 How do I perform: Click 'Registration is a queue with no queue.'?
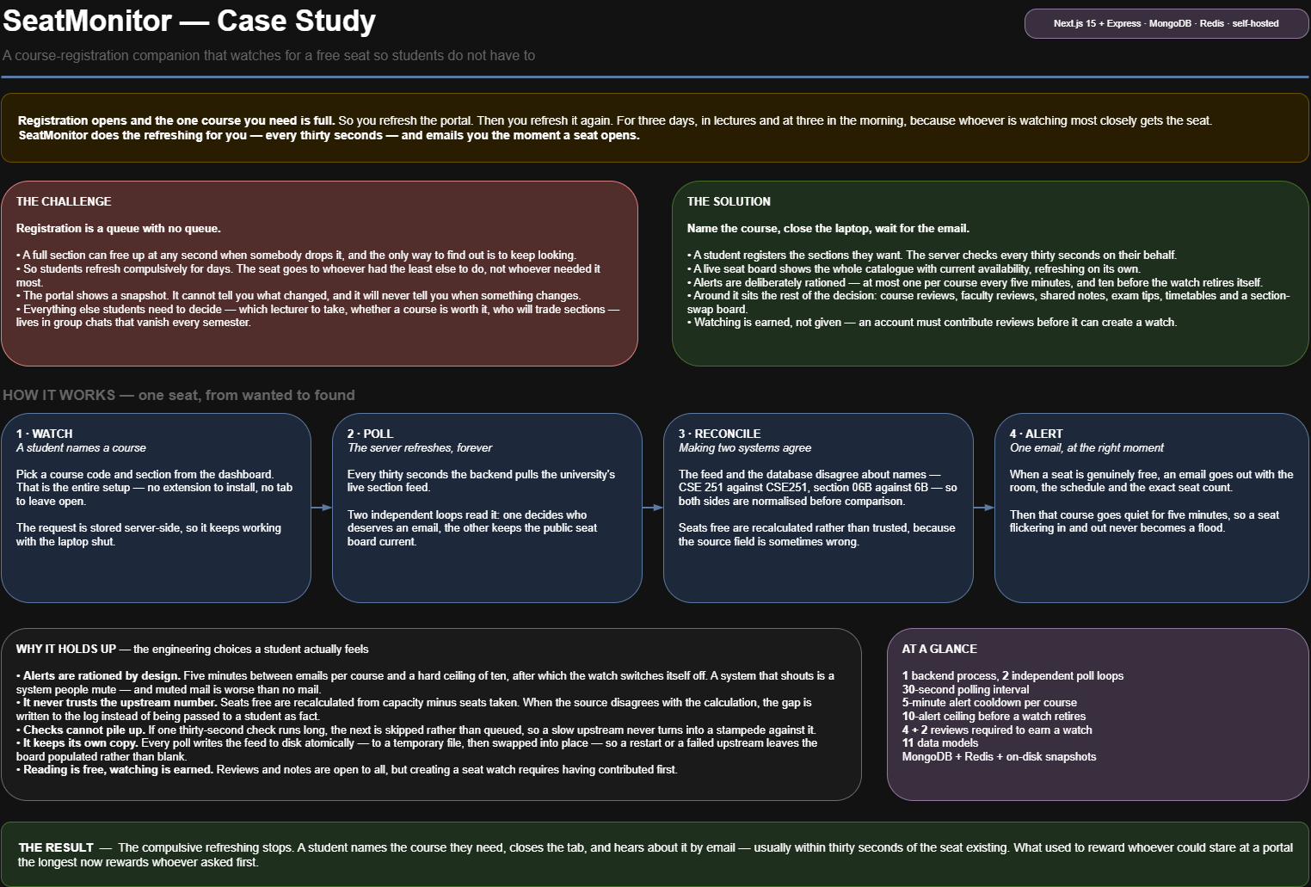(119, 229)
